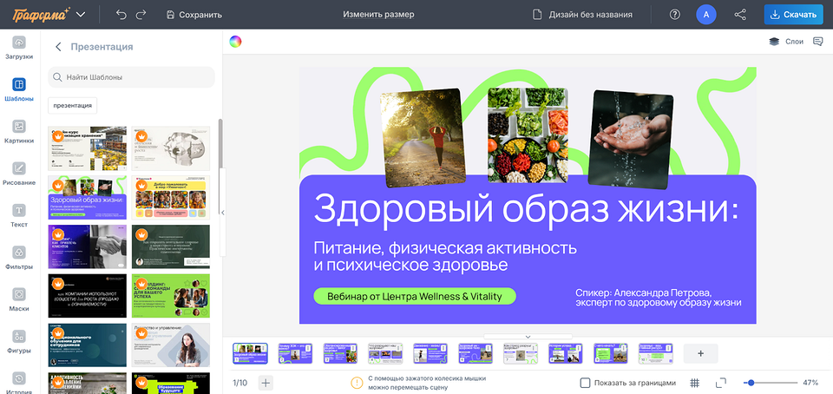Image resolution: width=833 pixels, height=394 pixels.
Task: Select the runner photo on canvas
Action: click(x=423, y=137)
